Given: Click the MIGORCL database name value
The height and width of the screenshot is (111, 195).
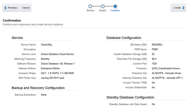Looking at the screenshot, I should (x=157, y=45).
